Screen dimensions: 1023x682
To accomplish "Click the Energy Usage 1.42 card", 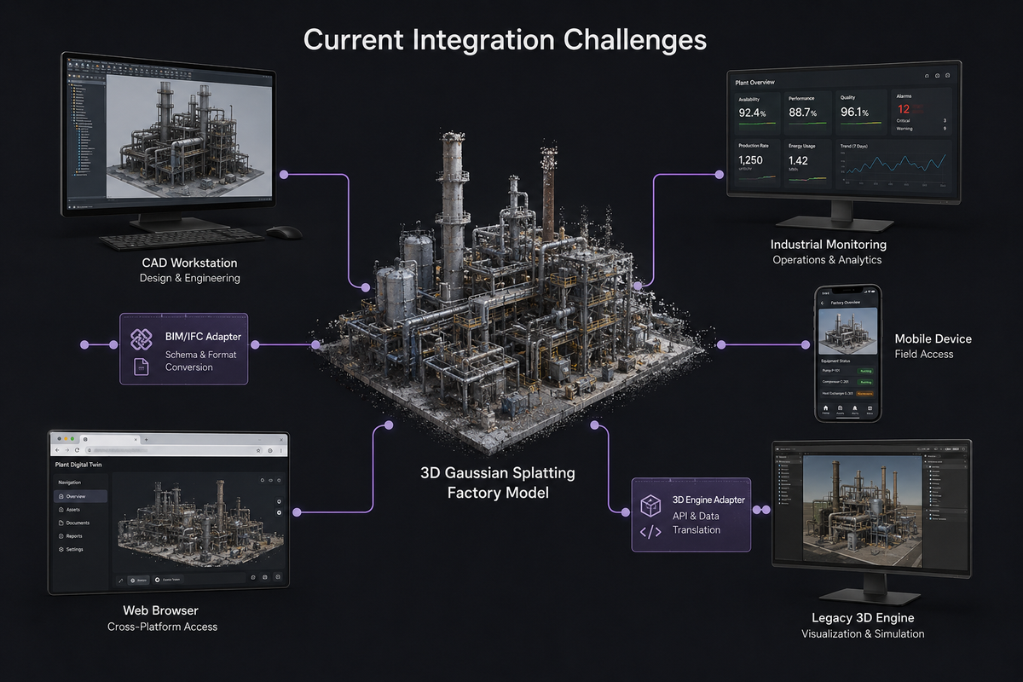I will [808, 163].
